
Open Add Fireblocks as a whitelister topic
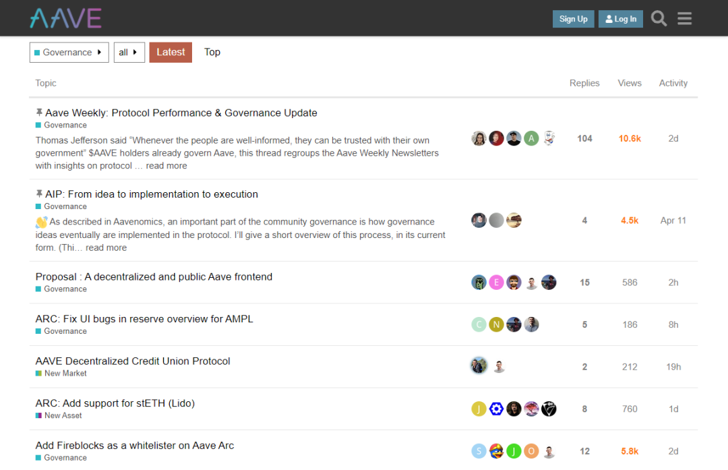click(135, 445)
